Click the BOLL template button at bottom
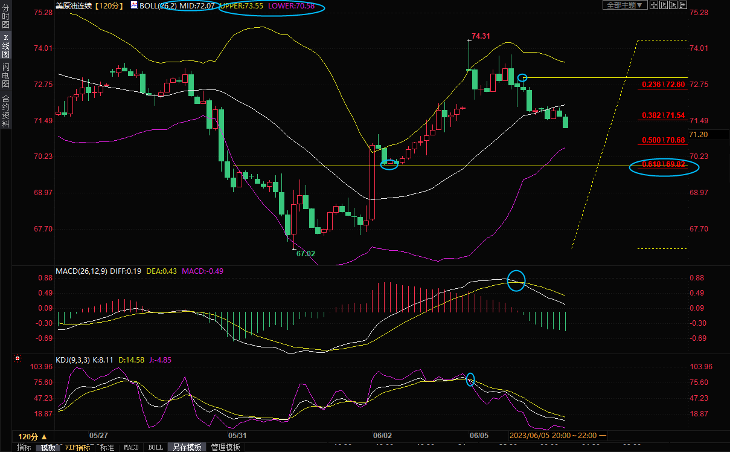This screenshot has width=730, height=452. coord(155,448)
